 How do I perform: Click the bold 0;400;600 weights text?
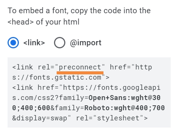(31, 108)
